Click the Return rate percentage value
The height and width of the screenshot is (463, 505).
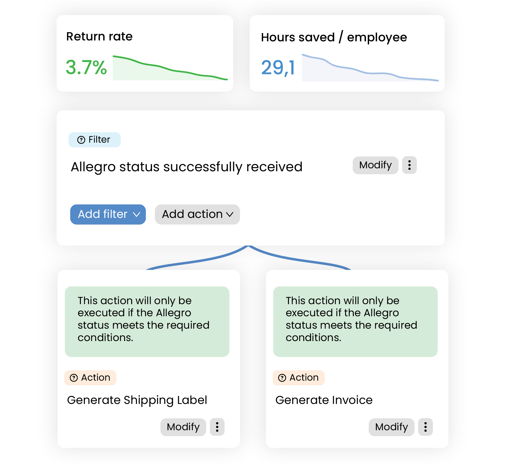(86, 68)
